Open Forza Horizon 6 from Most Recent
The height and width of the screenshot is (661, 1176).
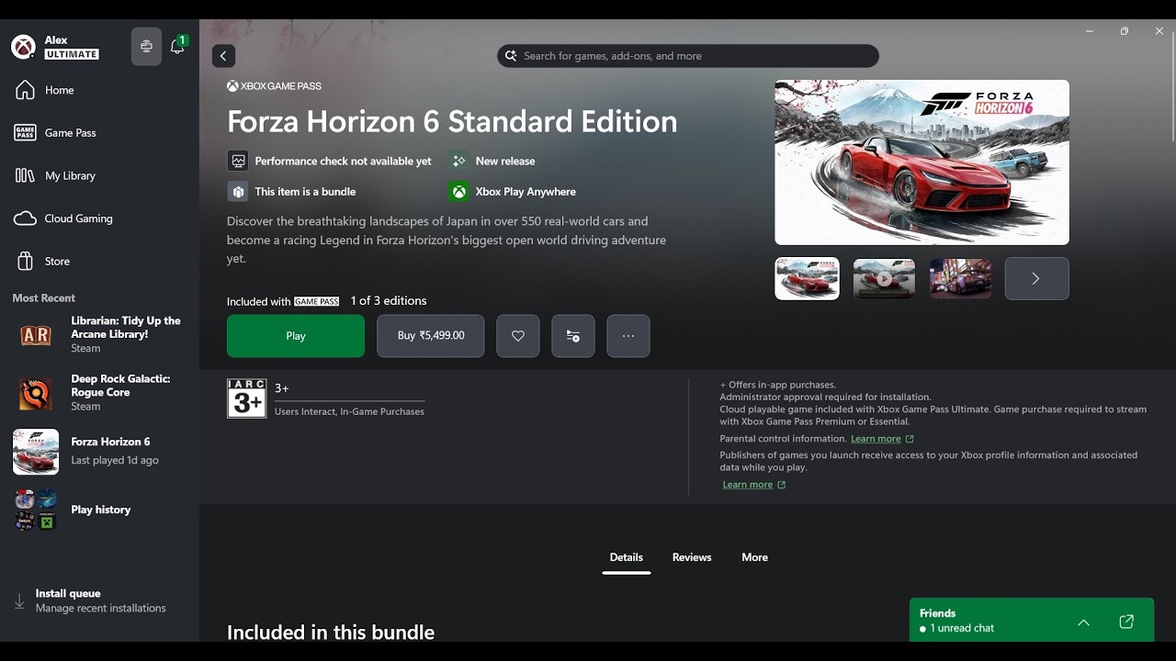(x=99, y=451)
